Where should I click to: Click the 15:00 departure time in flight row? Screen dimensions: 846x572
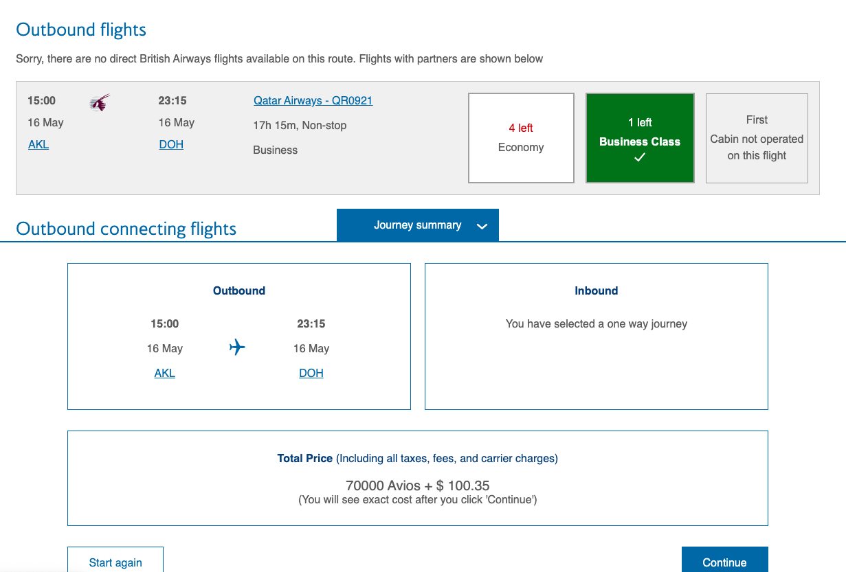coord(41,100)
